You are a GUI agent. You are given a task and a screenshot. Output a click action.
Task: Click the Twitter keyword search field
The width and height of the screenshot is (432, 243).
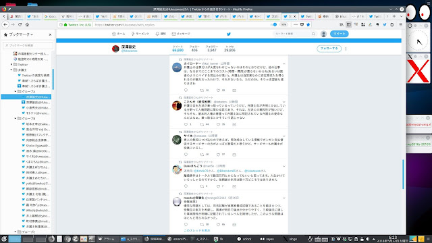(294, 34)
